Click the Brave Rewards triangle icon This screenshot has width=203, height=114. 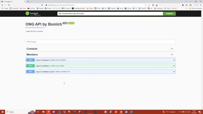pos(157,5)
